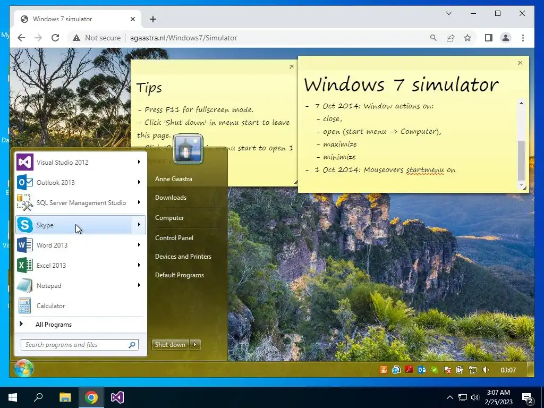Close the Tips sticky note
This screenshot has height=408, width=544.
click(x=292, y=66)
